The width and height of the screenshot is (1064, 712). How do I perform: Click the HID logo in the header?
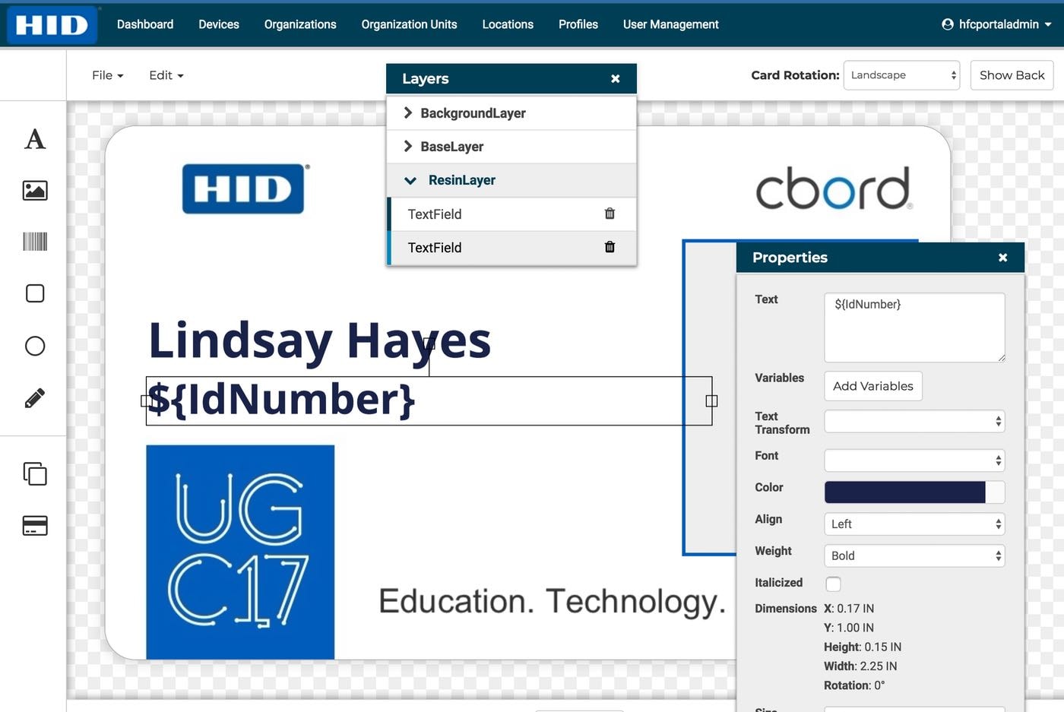tap(52, 24)
